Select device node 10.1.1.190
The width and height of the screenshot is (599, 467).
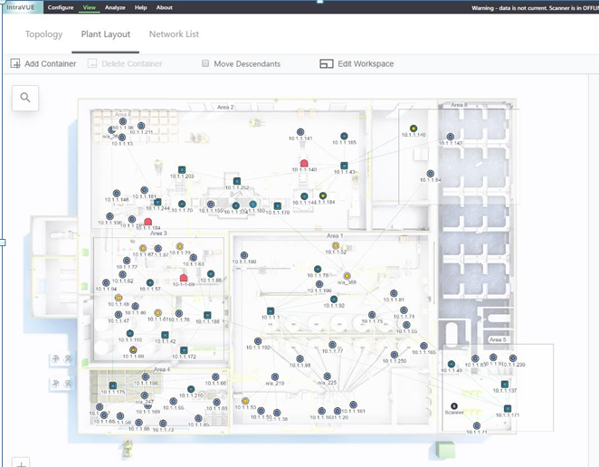pyautogui.click(x=244, y=255)
